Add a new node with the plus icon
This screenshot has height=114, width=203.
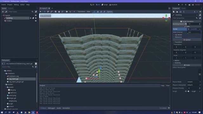pyautogui.click(x=3, y=12)
